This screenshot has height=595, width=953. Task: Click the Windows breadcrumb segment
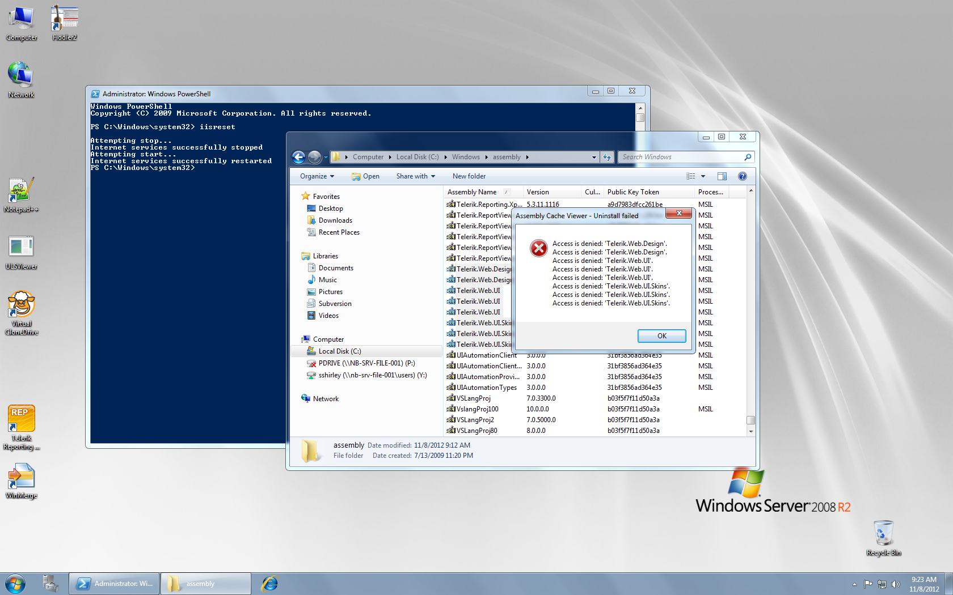click(466, 157)
